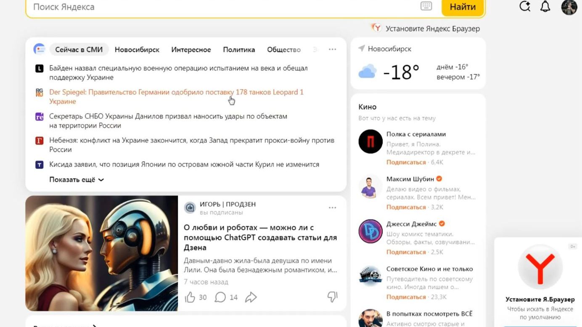Screen dimensions: 582x327
Task: Share the ChatGPT article with arrow icon
Action: pyautogui.click(x=251, y=298)
